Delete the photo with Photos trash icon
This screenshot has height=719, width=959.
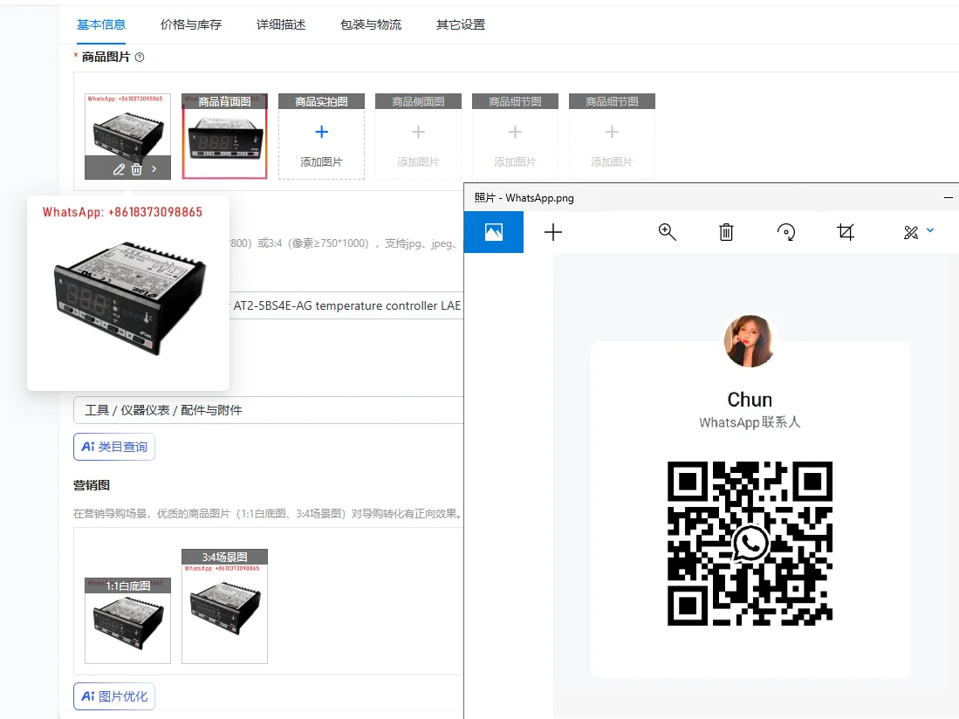pyautogui.click(x=726, y=232)
